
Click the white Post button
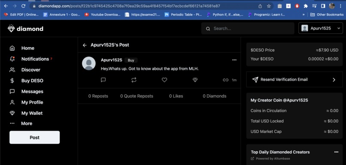tap(35, 138)
